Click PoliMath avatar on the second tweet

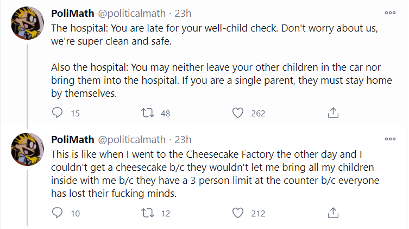point(28,149)
